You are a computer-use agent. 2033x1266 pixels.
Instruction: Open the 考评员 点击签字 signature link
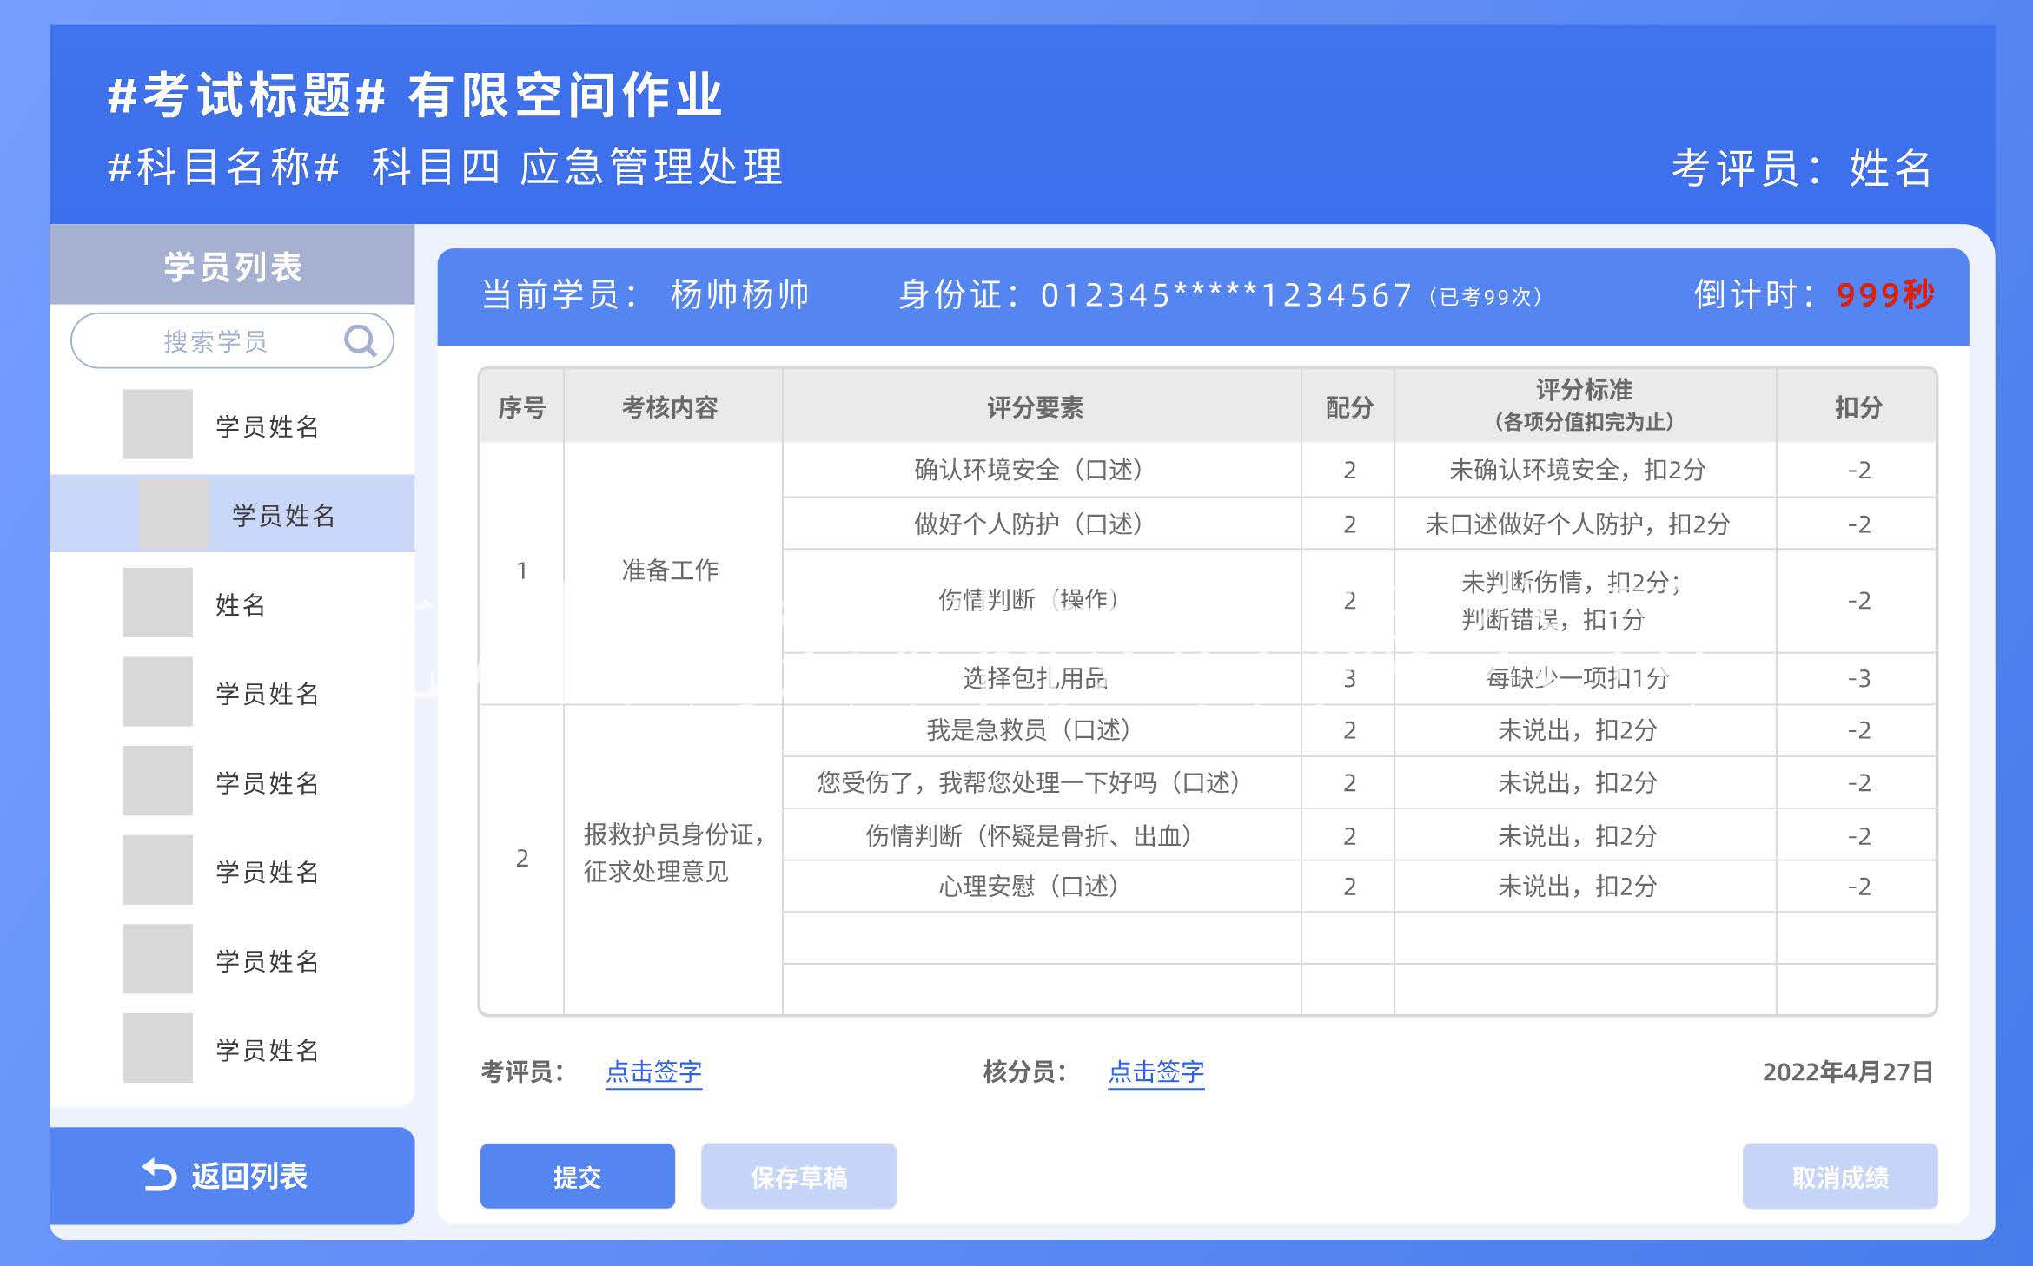(653, 1072)
